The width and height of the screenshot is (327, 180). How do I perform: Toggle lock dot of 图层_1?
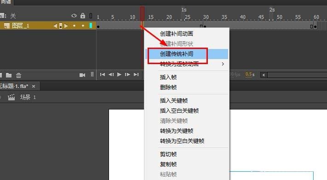point(83,26)
